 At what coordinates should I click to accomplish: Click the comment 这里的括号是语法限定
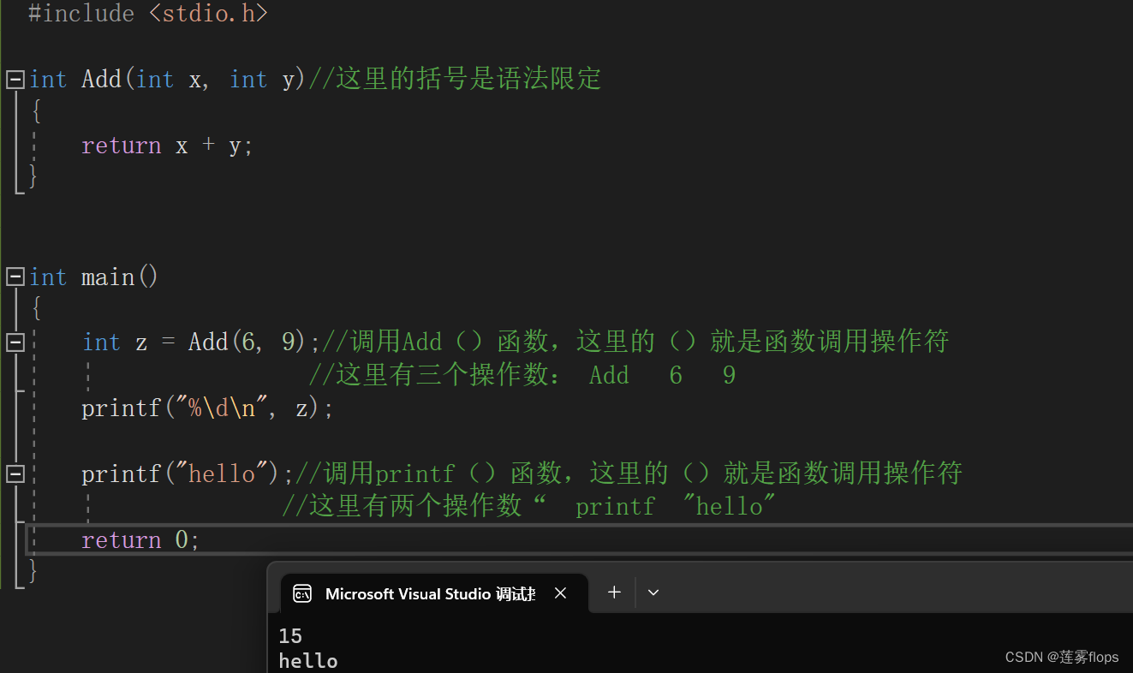[x=455, y=80]
